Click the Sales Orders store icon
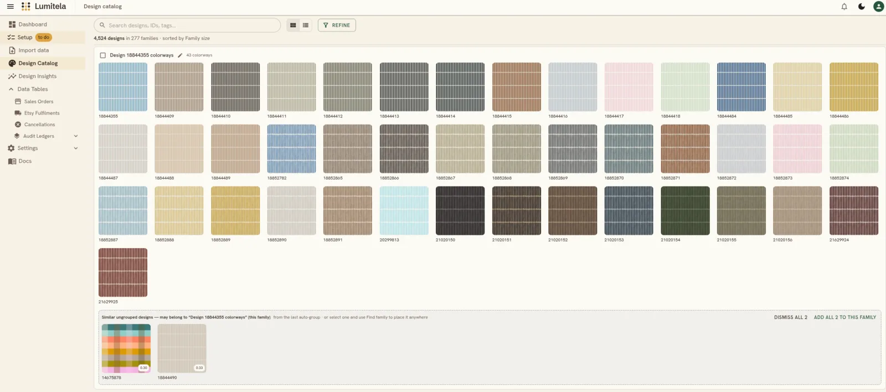 [x=18, y=101]
